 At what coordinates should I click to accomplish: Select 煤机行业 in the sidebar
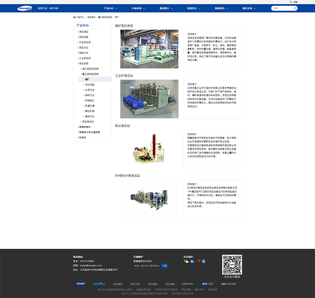(89, 95)
